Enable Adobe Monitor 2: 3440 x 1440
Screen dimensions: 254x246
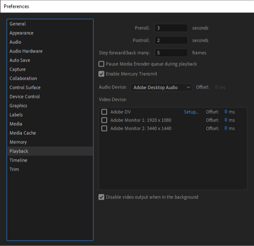[104, 129]
